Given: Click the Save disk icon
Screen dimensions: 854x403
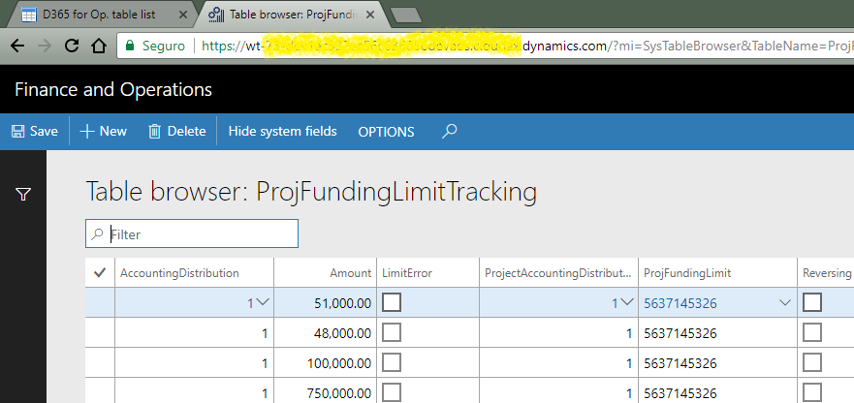Looking at the screenshot, I should pos(17,132).
